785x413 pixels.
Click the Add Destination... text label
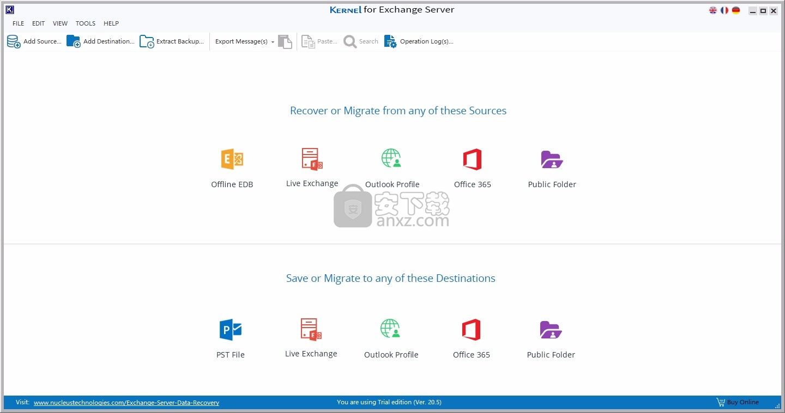pyautogui.click(x=109, y=41)
